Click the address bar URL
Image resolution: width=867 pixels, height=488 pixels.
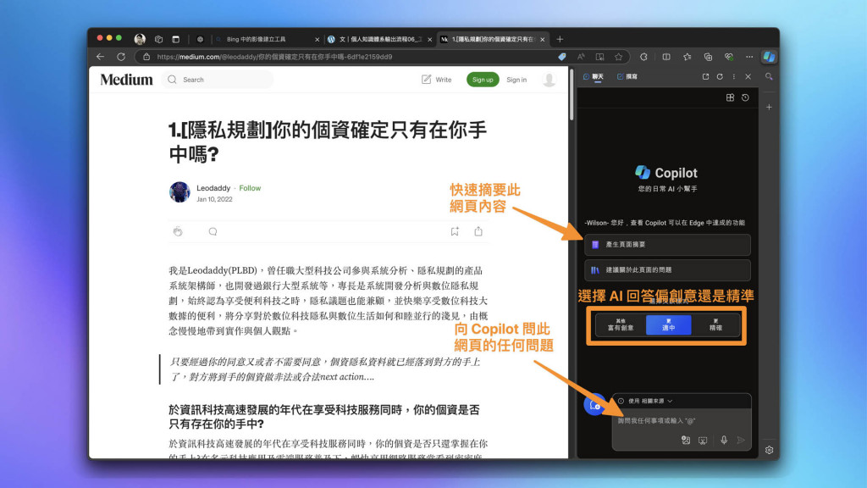tap(274, 57)
